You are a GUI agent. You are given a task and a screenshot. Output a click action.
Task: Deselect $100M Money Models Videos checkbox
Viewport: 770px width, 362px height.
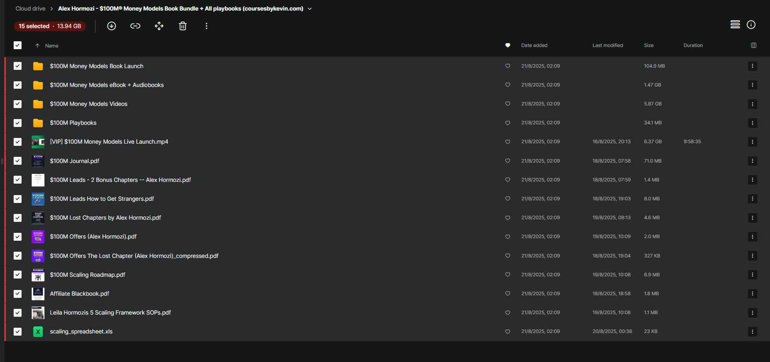click(18, 104)
